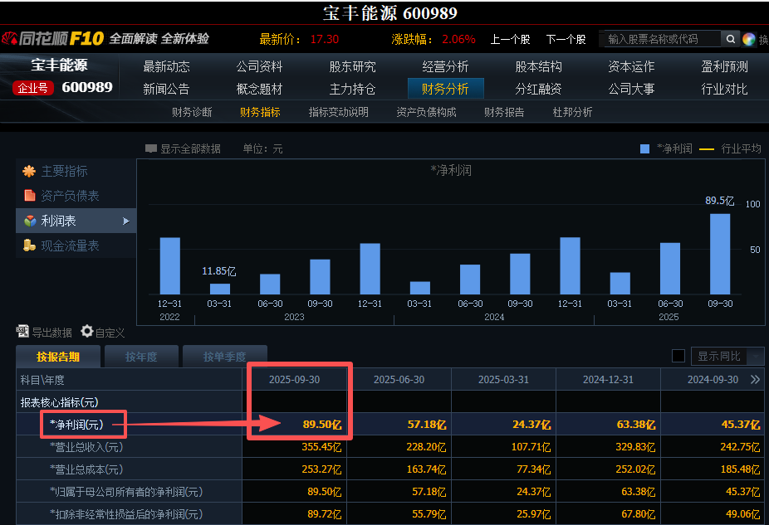Open the 杜邦分析 sub-menu
The width and height of the screenshot is (769, 525).
pyautogui.click(x=572, y=112)
